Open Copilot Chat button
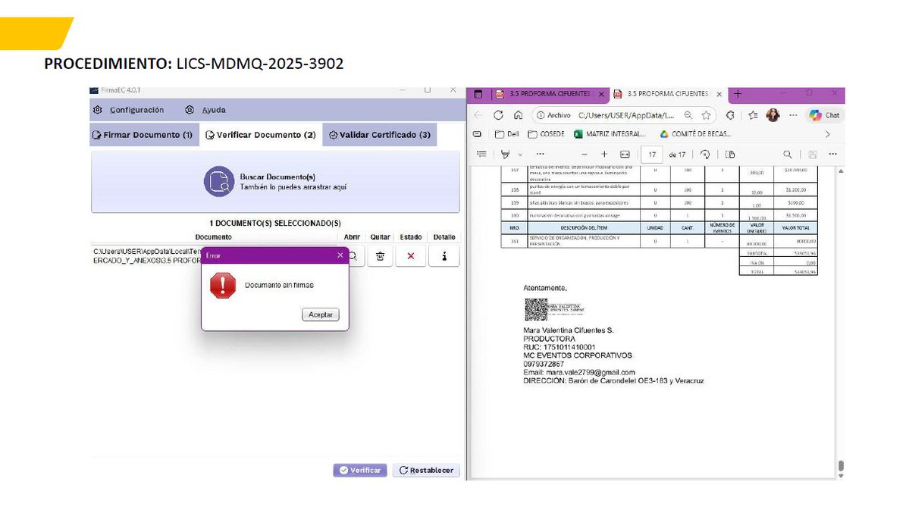 coord(824,115)
